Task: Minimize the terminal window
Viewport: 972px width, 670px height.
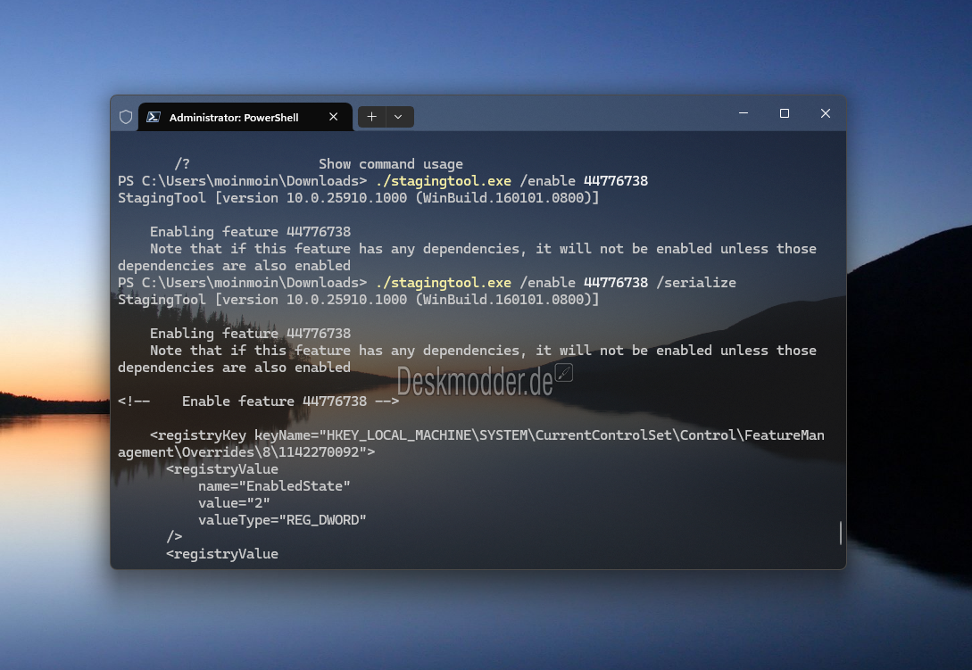Action: [x=744, y=113]
